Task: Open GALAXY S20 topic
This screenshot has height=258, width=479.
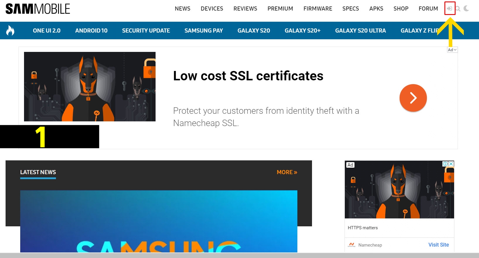Action: tap(254, 30)
